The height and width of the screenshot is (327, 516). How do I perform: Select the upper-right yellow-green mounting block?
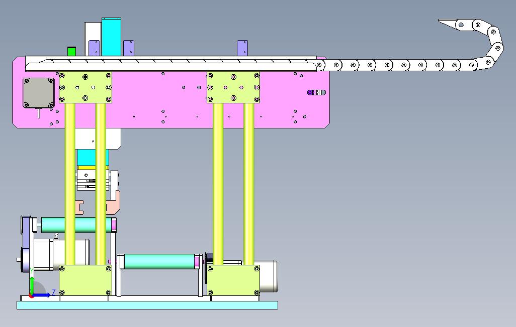pos(233,87)
